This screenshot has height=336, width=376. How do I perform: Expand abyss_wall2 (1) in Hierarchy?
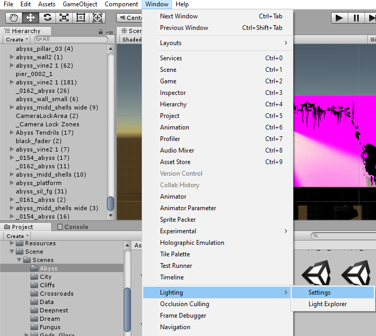(x=12, y=57)
